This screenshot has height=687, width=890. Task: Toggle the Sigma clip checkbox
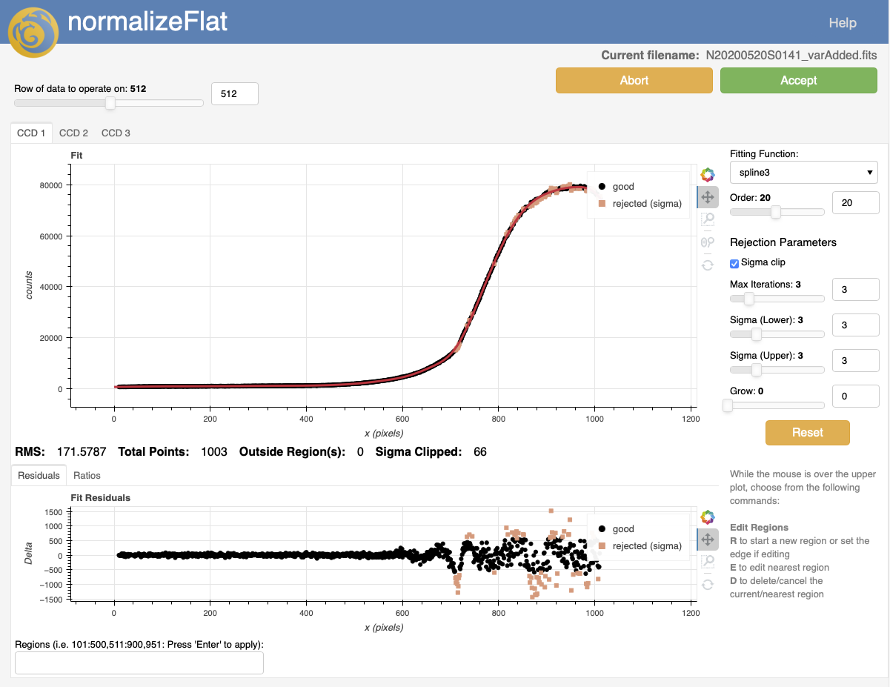734,263
